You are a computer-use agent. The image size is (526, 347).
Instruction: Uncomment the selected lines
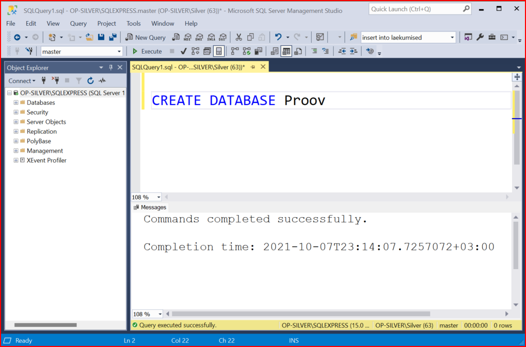[x=325, y=51]
